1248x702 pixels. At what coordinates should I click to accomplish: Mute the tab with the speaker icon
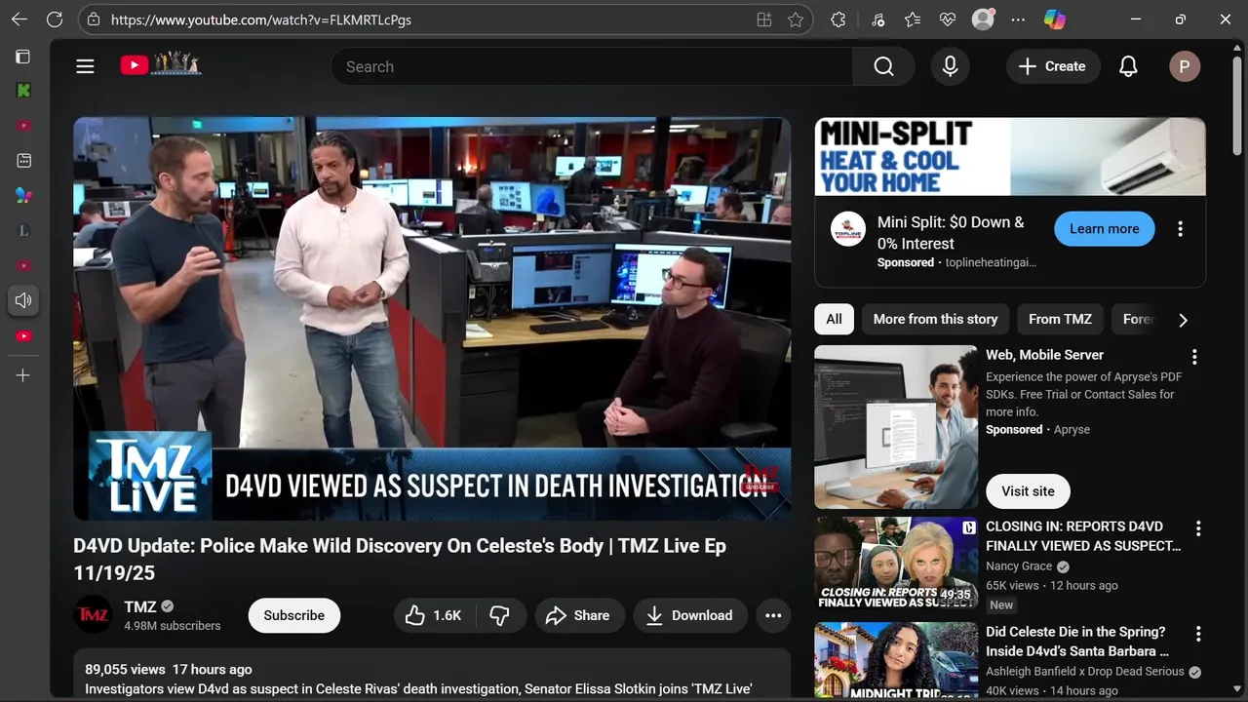click(x=23, y=300)
